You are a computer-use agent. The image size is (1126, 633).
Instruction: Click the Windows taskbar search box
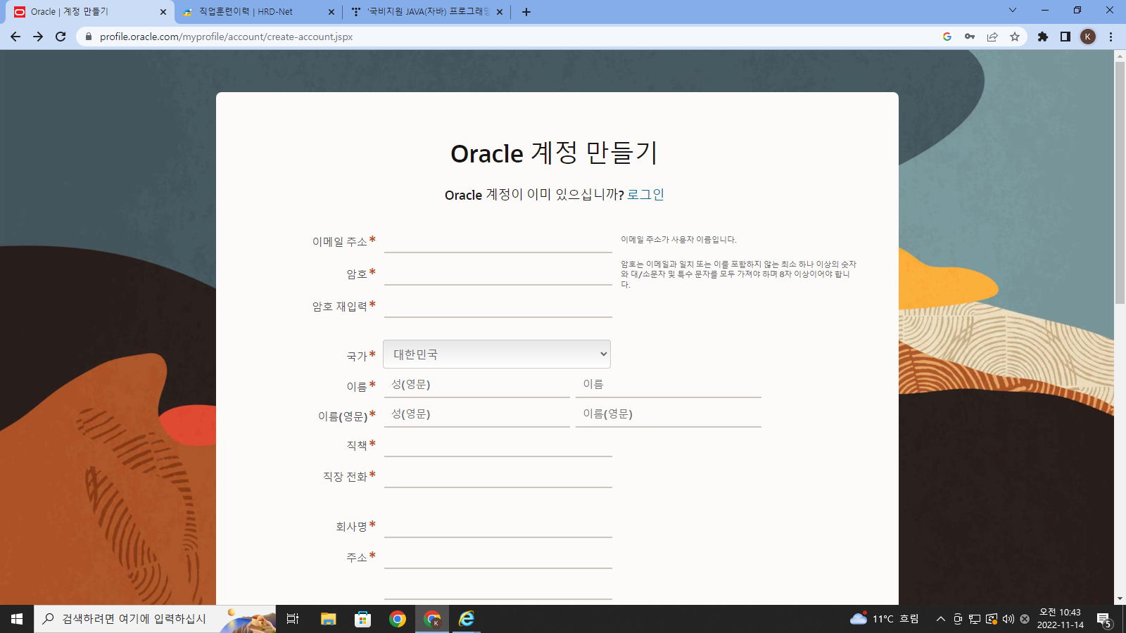(155, 619)
